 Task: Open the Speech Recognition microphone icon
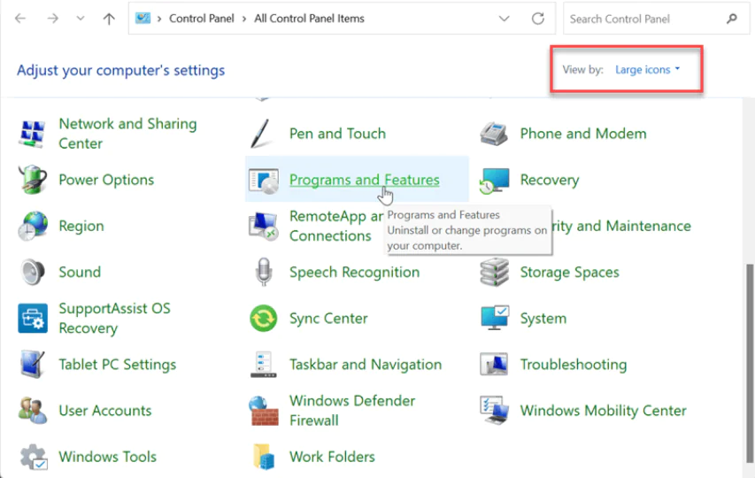pyautogui.click(x=264, y=272)
